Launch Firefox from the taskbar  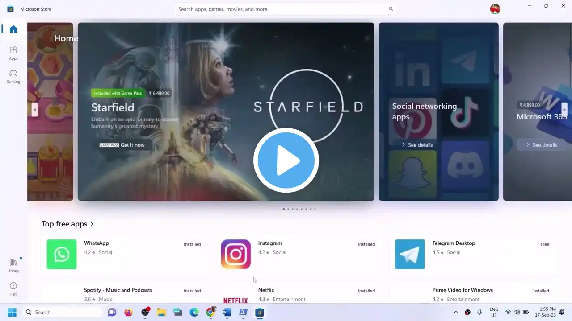click(x=129, y=312)
